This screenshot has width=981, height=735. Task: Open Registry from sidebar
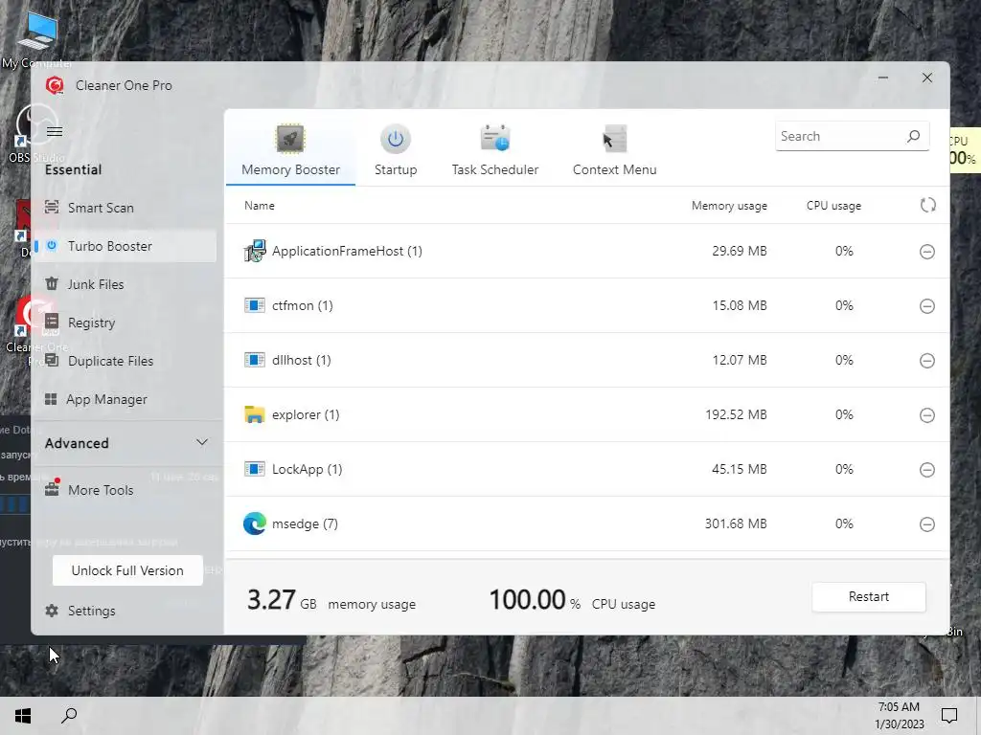[125, 323]
